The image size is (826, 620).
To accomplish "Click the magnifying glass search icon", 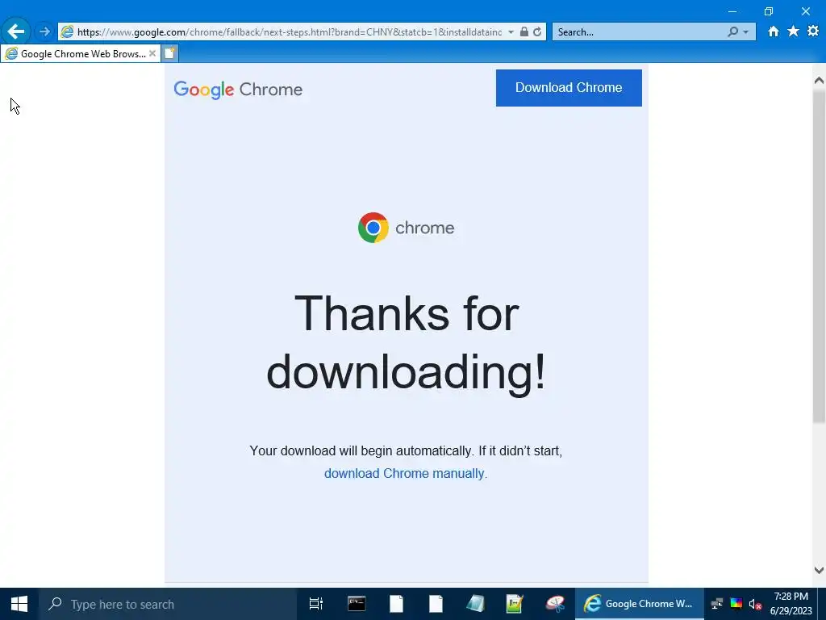I will [732, 31].
